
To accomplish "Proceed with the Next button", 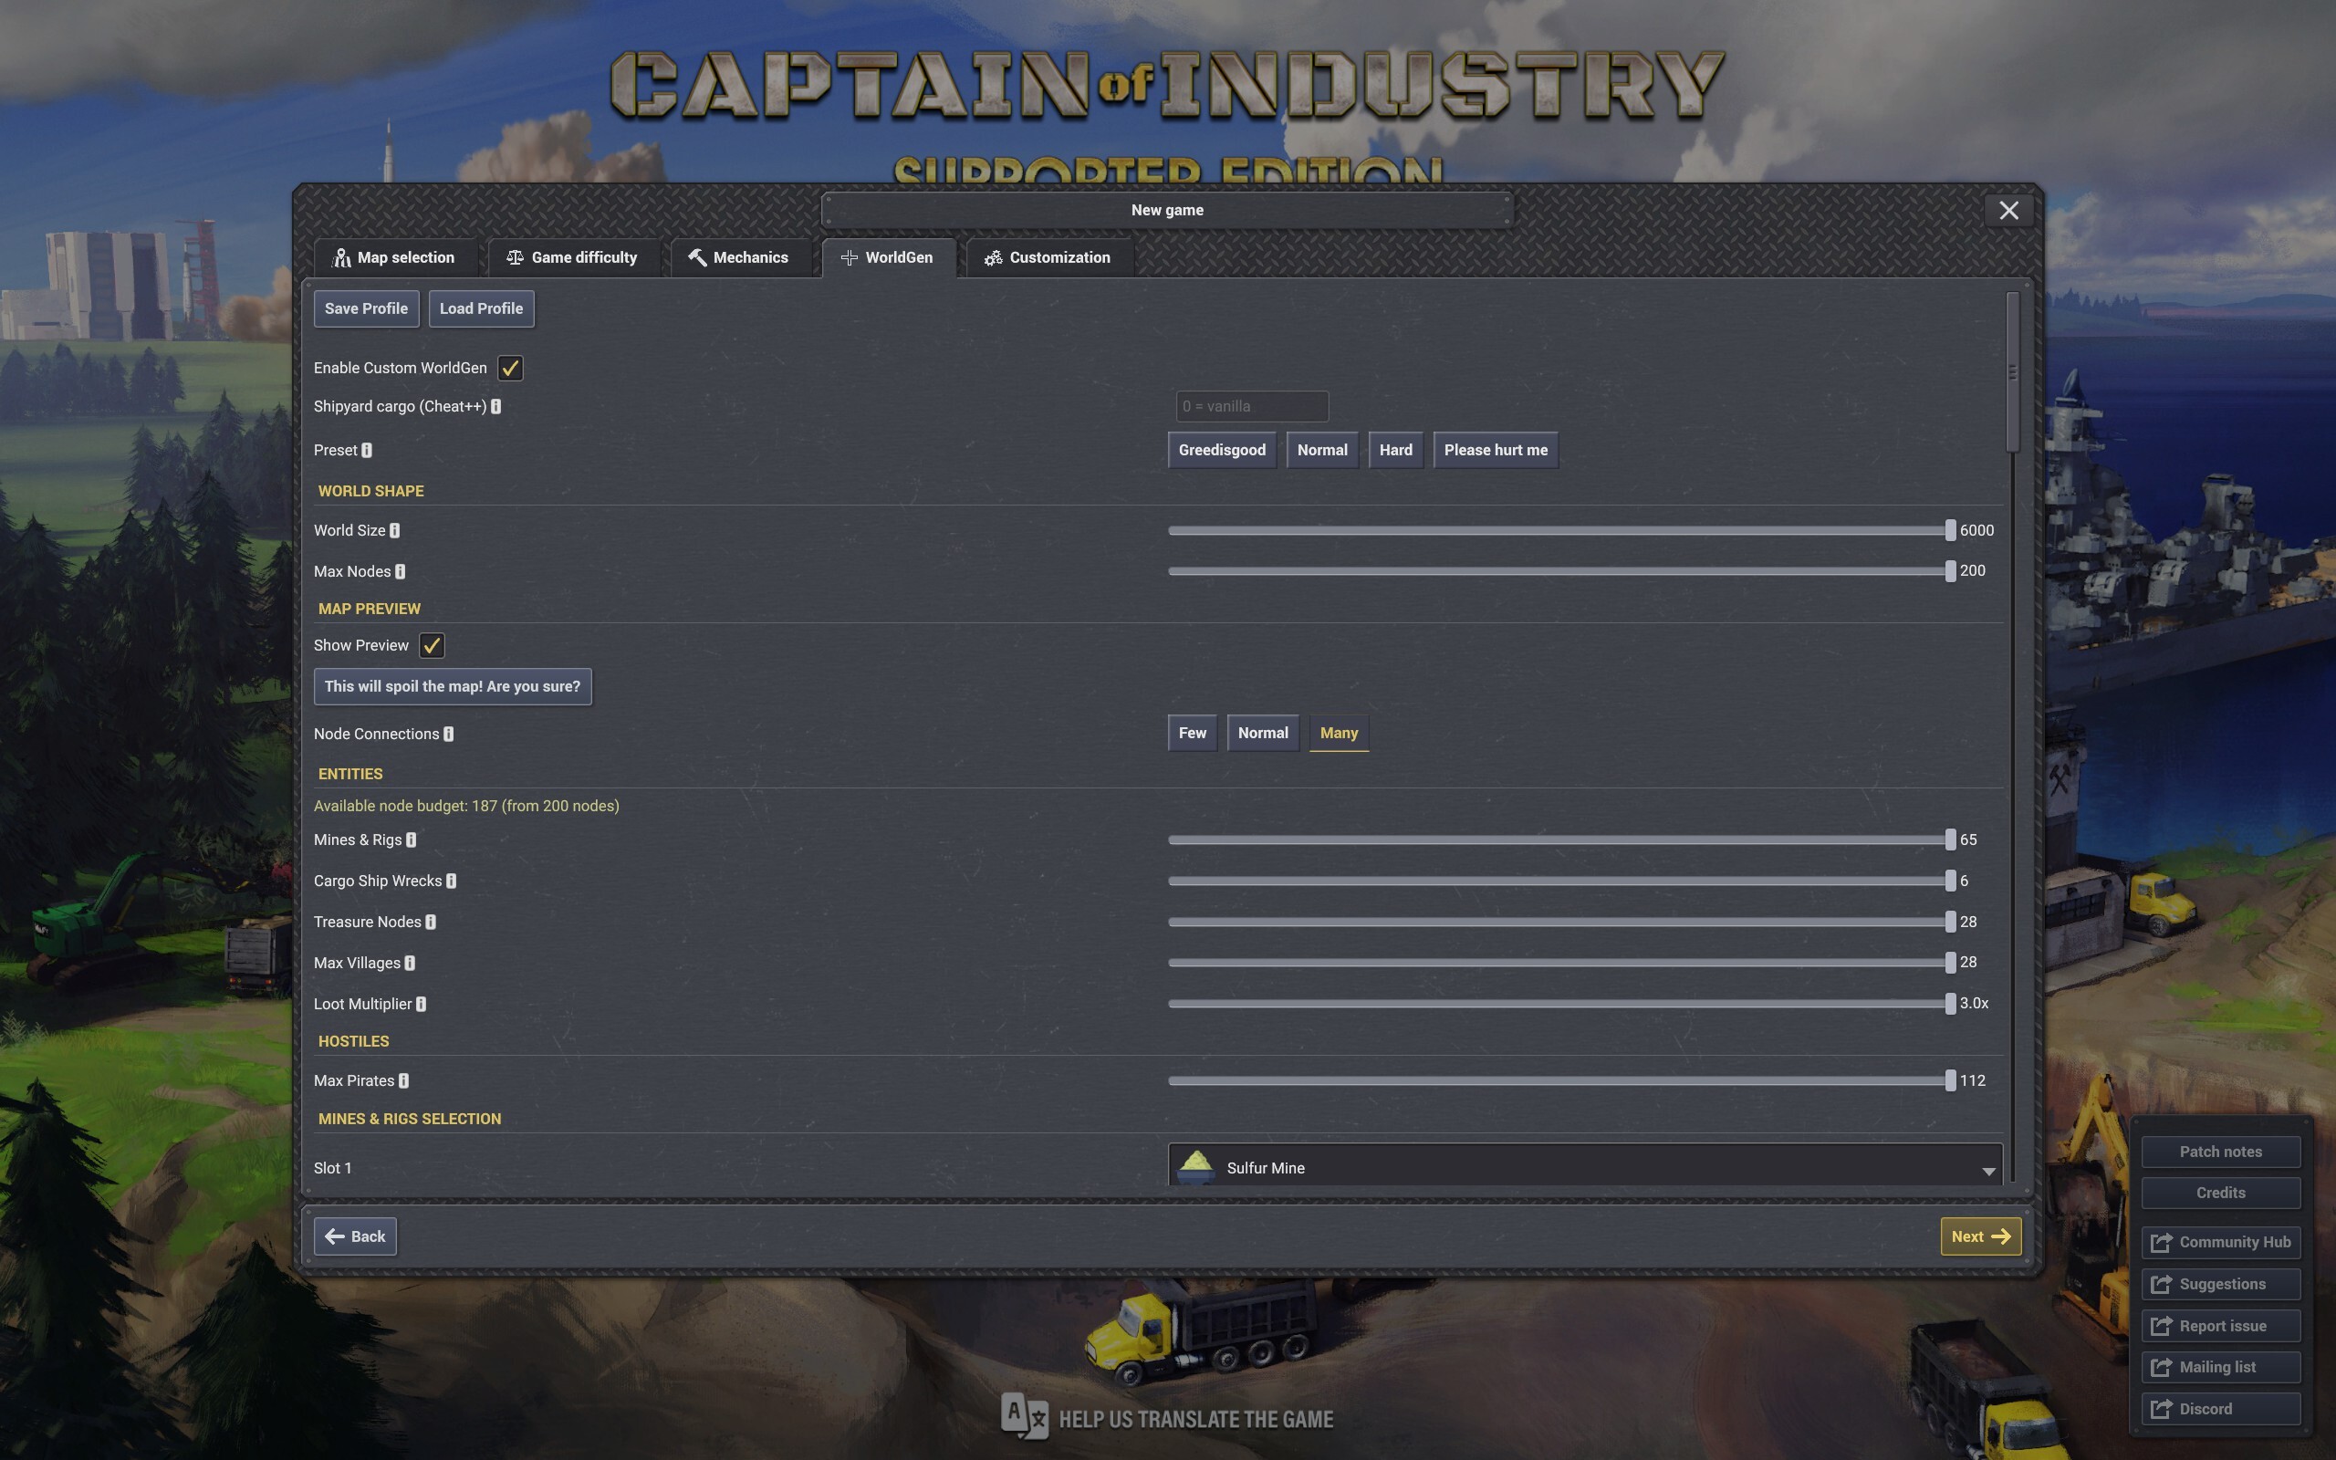I will (1981, 1236).
